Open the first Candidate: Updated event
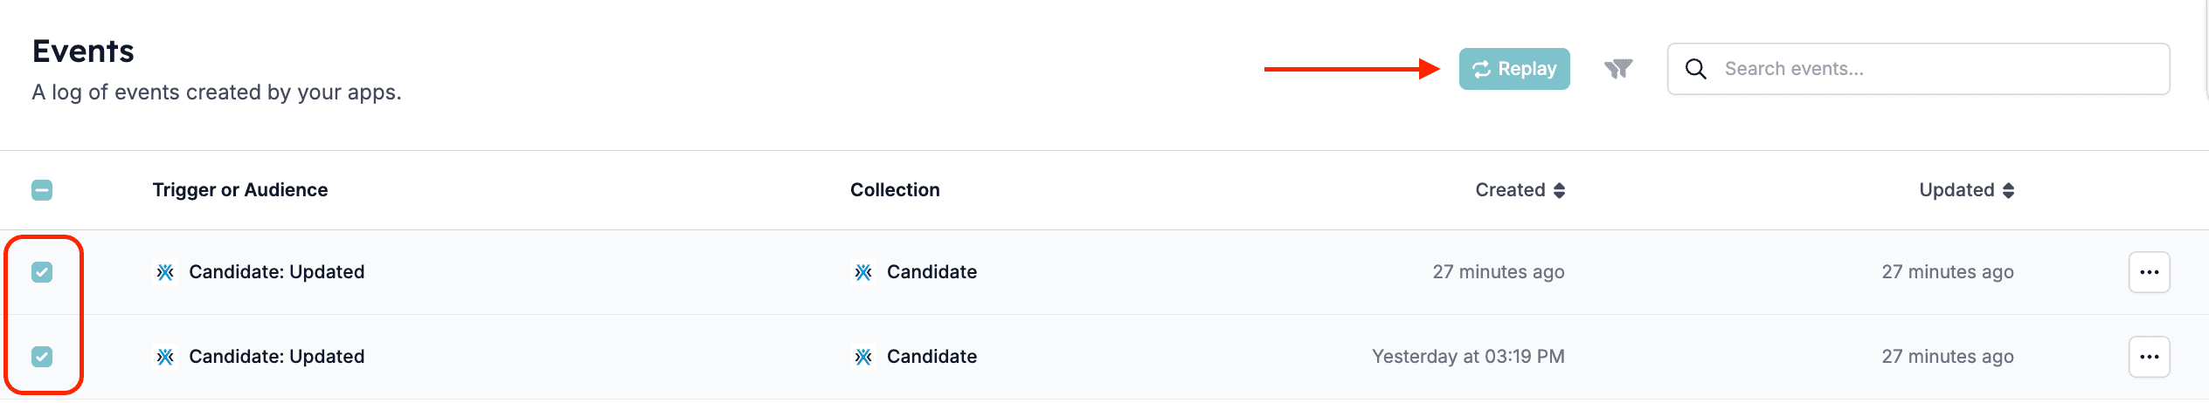This screenshot has width=2209, height=403. 276,272
